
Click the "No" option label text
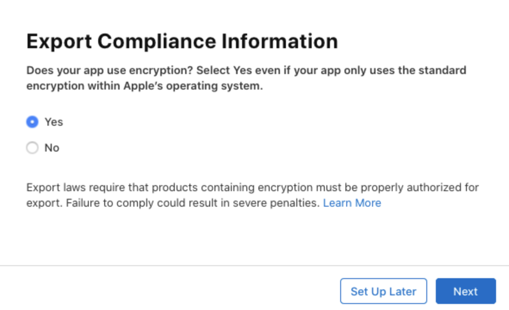[x=52, y=148]
